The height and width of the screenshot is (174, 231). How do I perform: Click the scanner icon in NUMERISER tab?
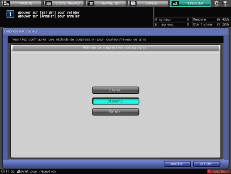coord(175,3)
